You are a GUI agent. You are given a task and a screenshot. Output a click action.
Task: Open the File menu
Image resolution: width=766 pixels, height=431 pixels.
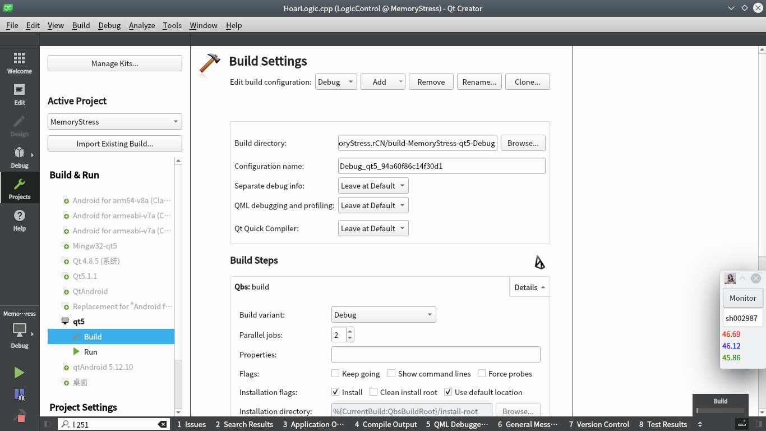[x=12, y=25]
